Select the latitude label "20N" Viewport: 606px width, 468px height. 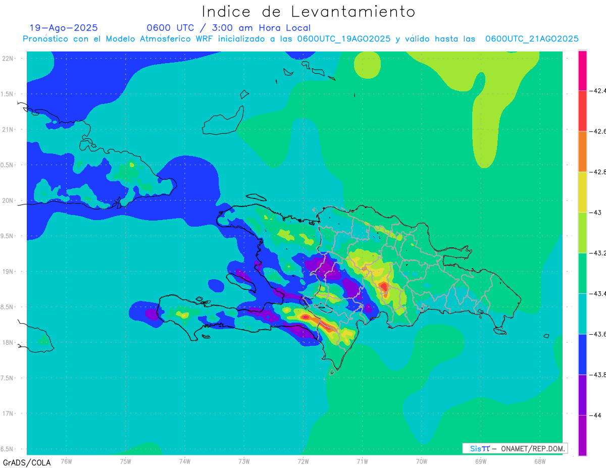[8, 200]
